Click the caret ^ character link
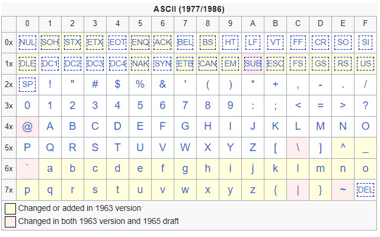 pos(343,146)
